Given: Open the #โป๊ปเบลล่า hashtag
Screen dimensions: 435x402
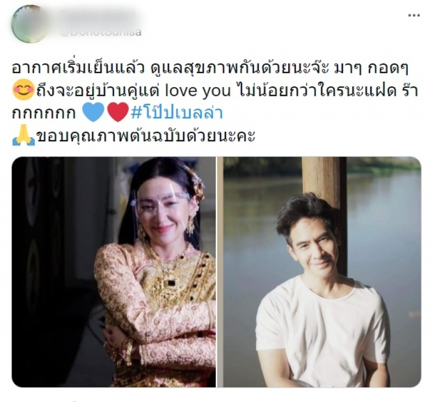Looking at the screenshot, I should [177, 113].
